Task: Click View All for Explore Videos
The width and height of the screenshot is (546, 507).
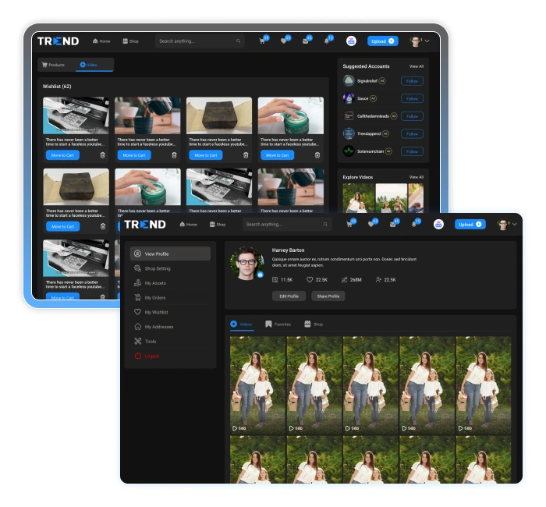Action: click(x=416, y=177)
